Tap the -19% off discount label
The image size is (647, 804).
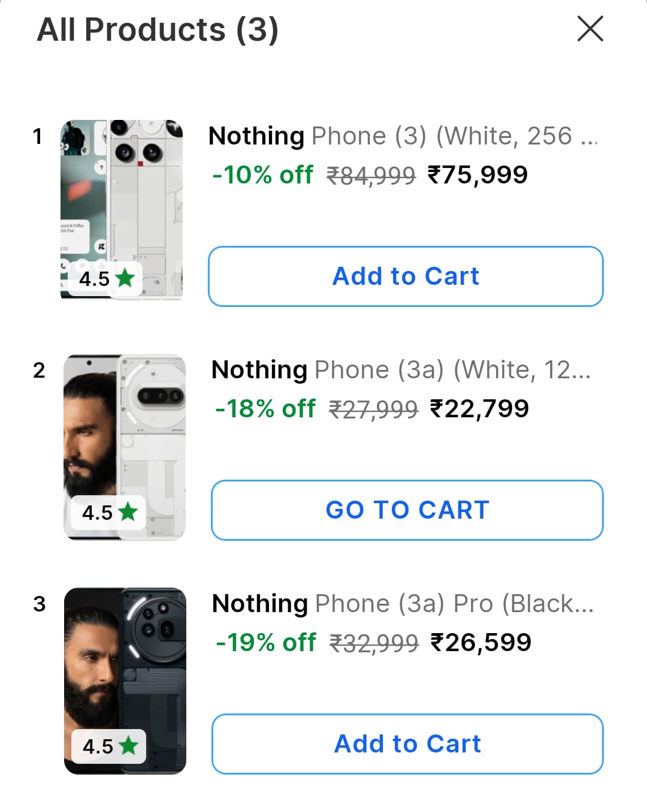(266, 643)
